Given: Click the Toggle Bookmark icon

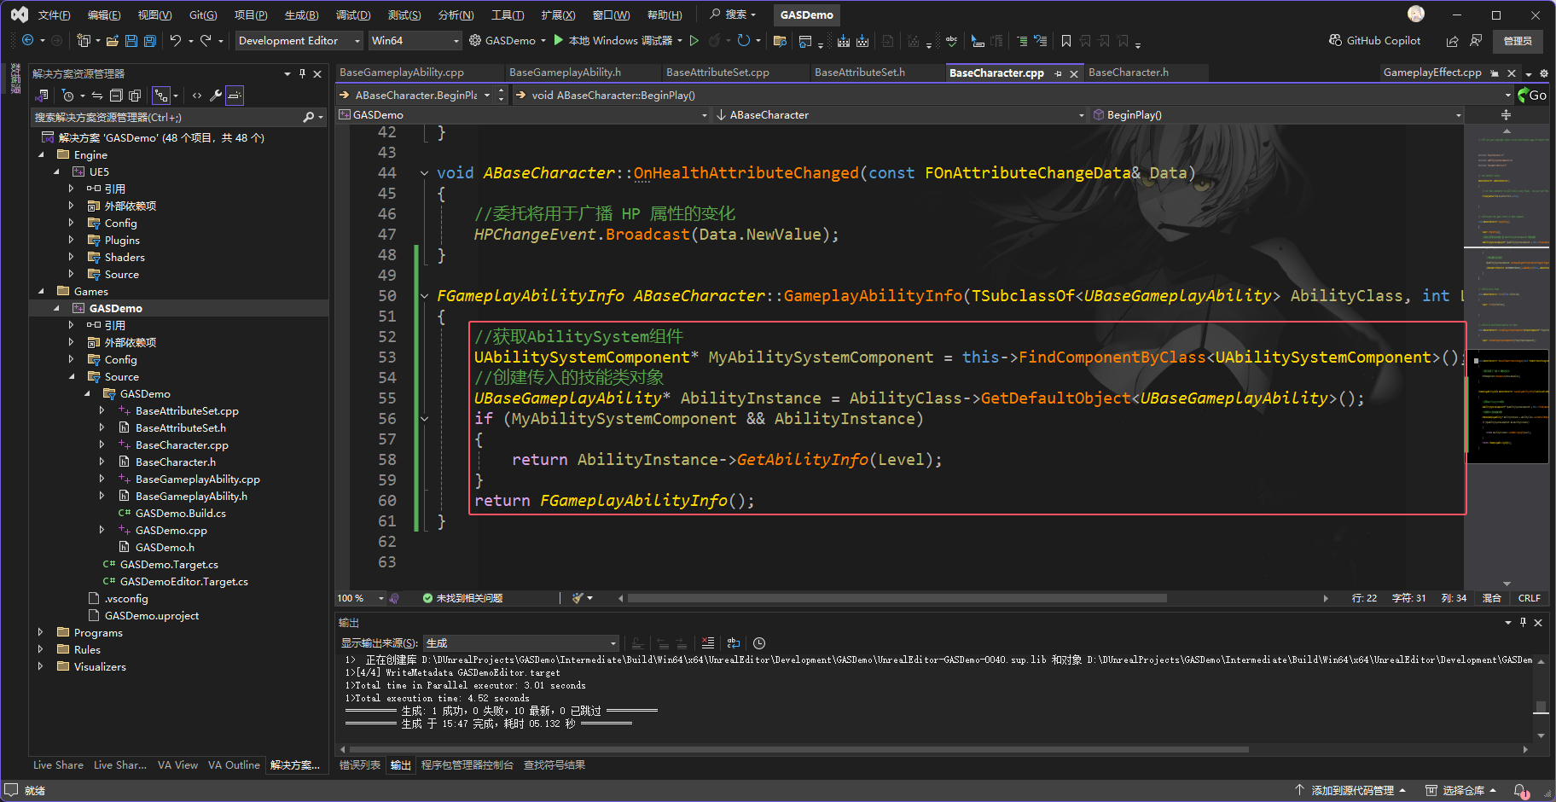Looking at the screenshot, I should (x=1066, y=40).
